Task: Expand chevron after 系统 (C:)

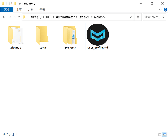Action: coord(44,17)
